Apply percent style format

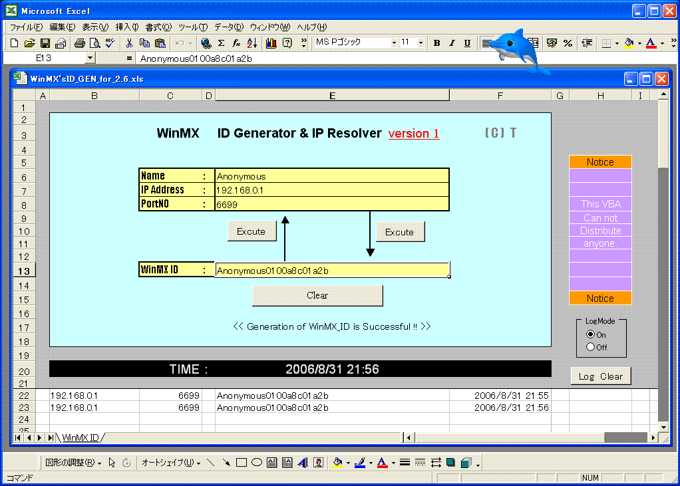pos(568,43)
